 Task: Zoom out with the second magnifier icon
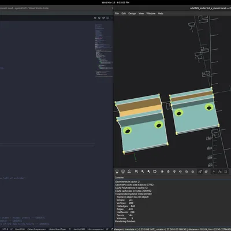tap(148, 172)
